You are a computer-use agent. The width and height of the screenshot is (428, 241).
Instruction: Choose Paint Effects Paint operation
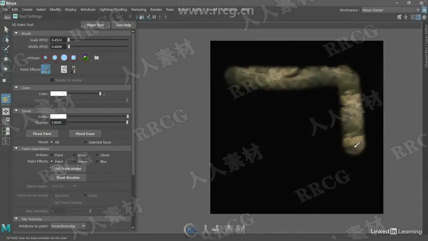coord(51,161)
